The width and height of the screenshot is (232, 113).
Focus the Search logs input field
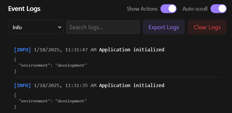point(103,27)
